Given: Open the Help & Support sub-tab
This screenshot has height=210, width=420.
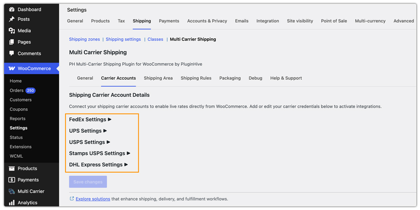Looking at the screenshot, I should [286, 78].
